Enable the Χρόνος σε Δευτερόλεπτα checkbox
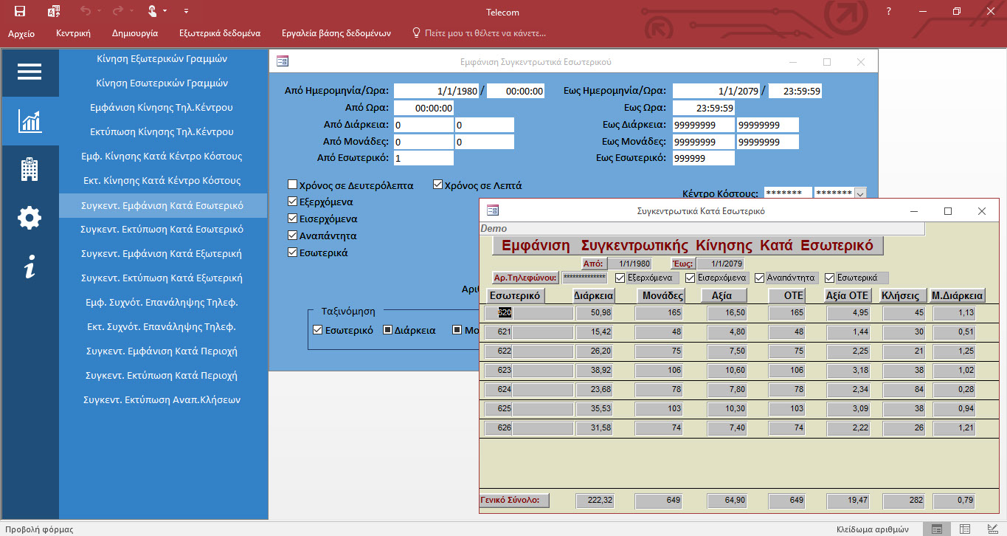This screenshot has height=536, width=1007. (x=293, y=185)
